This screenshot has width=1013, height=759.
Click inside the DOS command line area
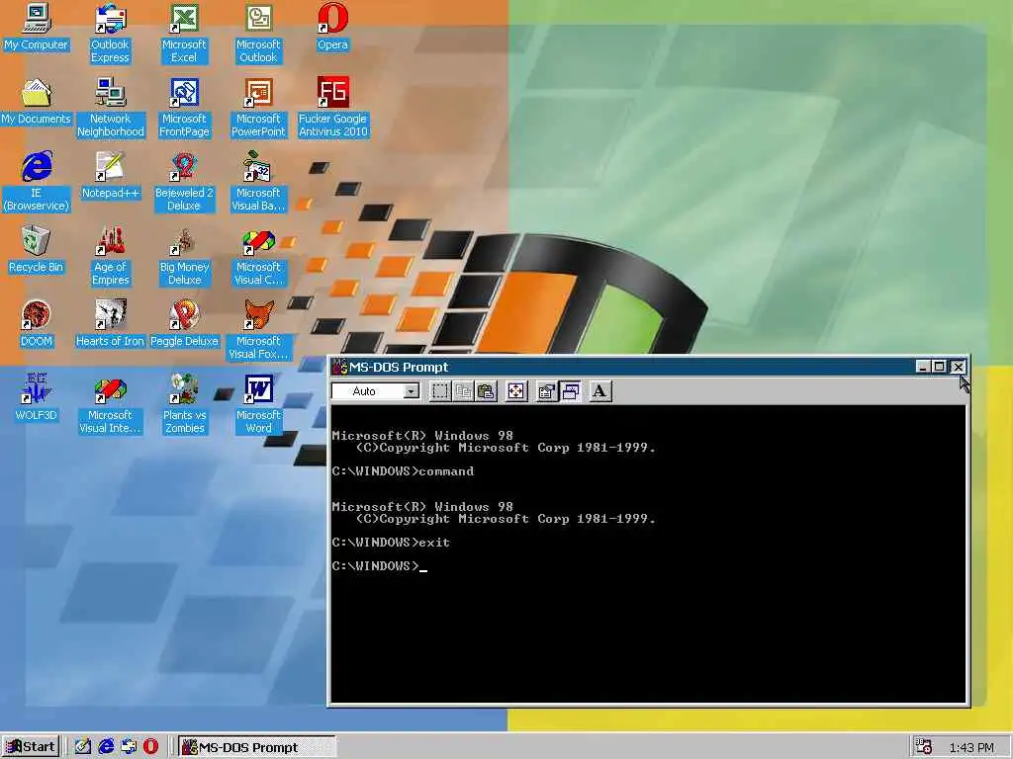(x=648, y=553)
